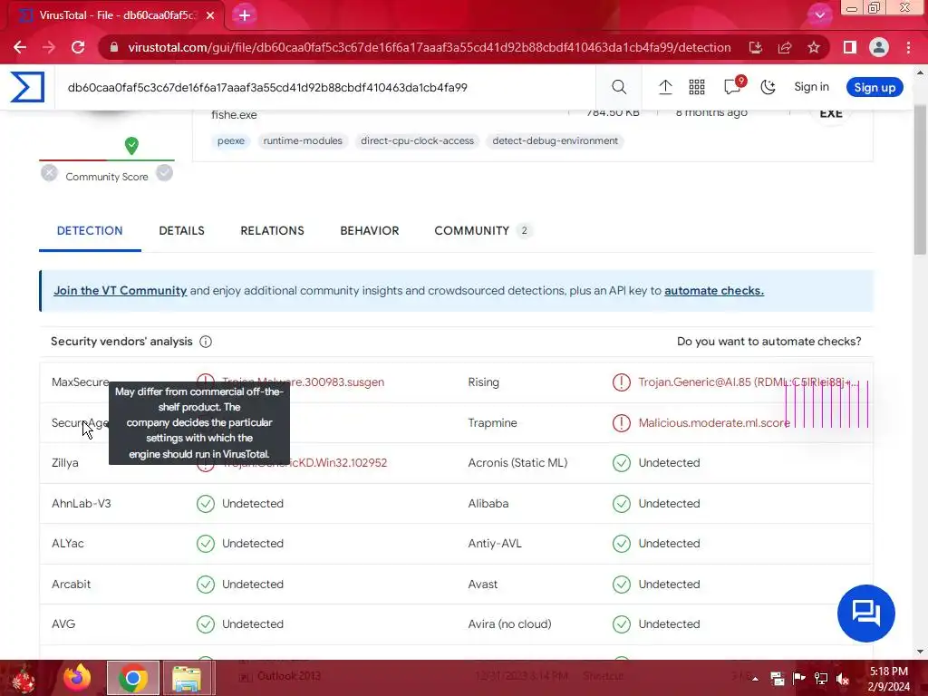Click the Chrome taskbar icon
Image resolution: width=928 pixels, height=696 pixels.
click(x=132, y=678)
